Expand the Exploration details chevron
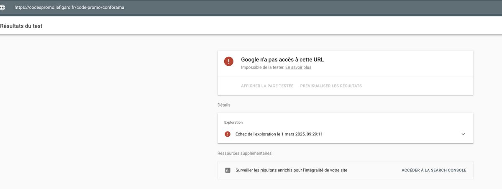 click(x=463, y=134)
